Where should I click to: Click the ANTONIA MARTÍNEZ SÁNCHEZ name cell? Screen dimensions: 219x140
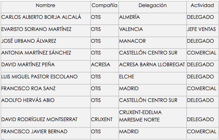(36, 53)
